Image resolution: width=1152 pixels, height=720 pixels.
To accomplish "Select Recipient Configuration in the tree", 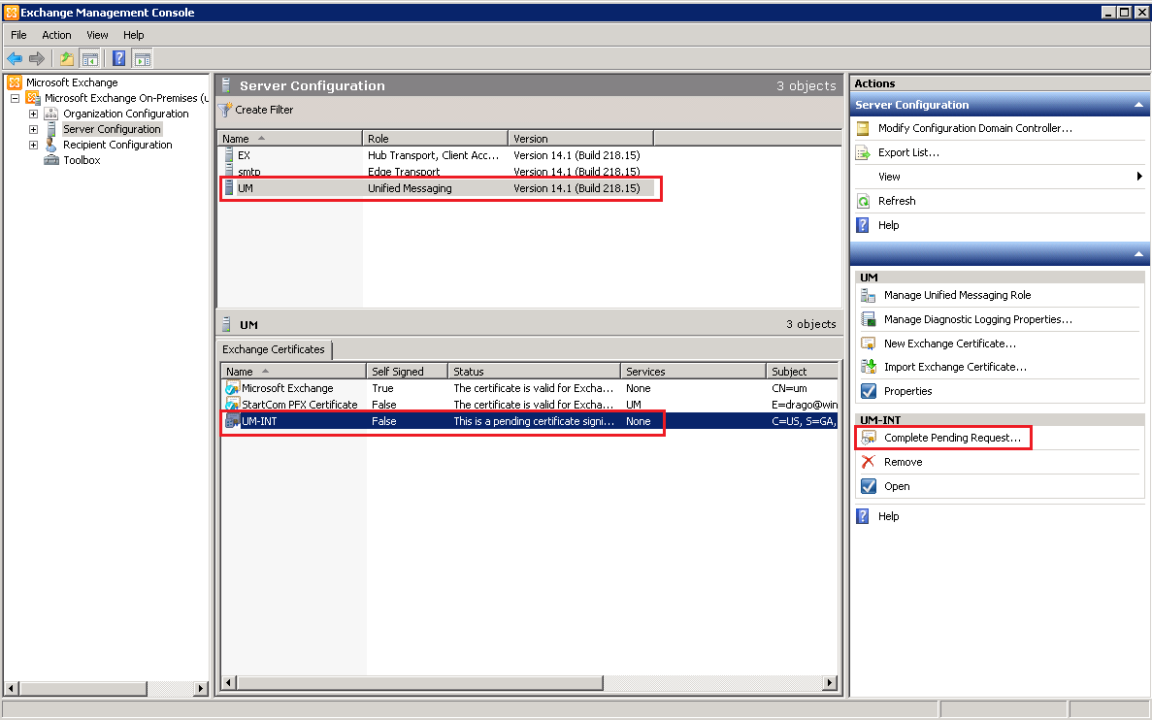I will click(117, 145).
